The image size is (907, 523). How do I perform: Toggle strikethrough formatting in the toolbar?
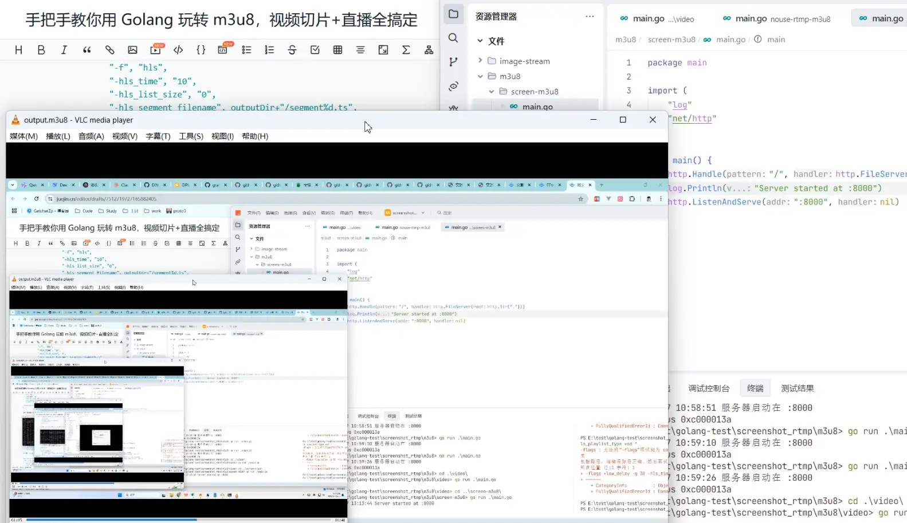pyautogui.click(x=292, y=50)
